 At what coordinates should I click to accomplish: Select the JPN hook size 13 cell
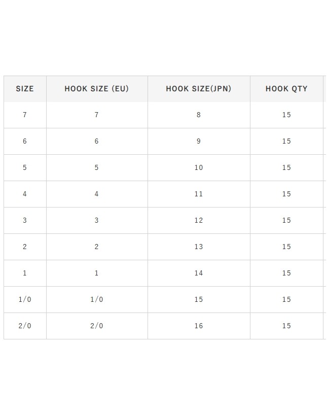(x=198, y=247)
